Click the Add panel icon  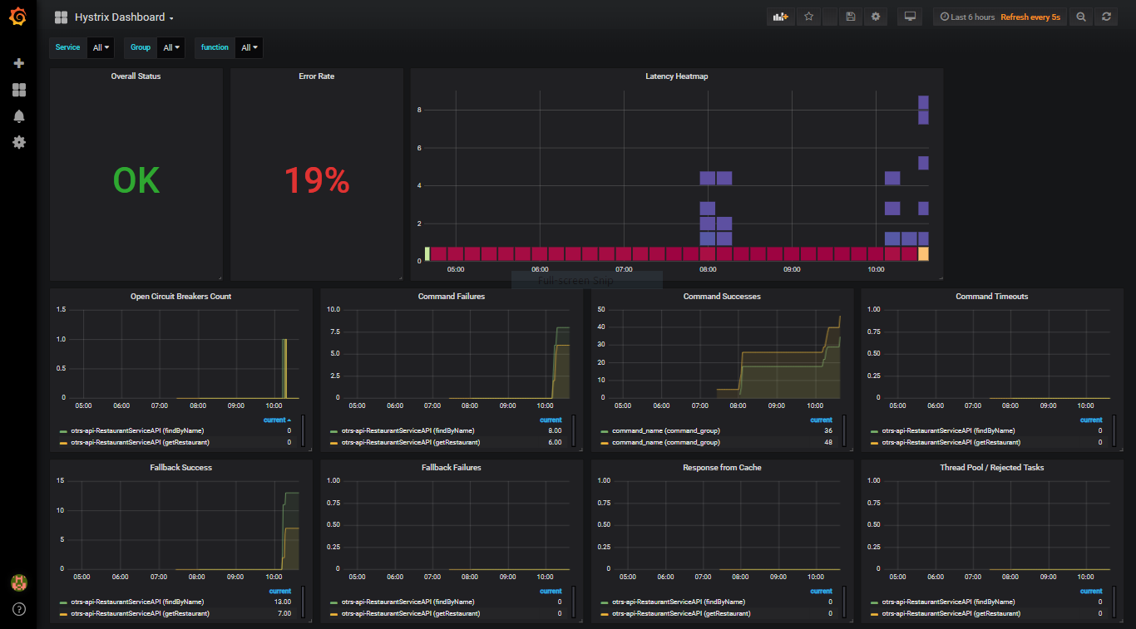tap(779, 17)
